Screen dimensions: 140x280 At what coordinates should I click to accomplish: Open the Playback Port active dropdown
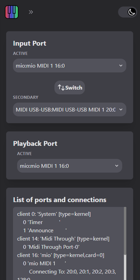tap(69, 166)
